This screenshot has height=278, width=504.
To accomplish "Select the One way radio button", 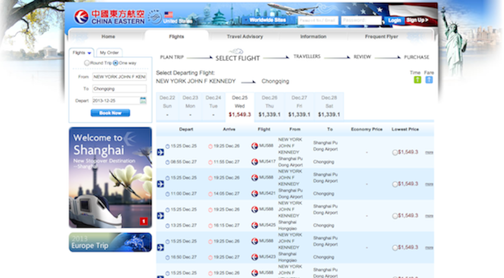I will point(115,63).
